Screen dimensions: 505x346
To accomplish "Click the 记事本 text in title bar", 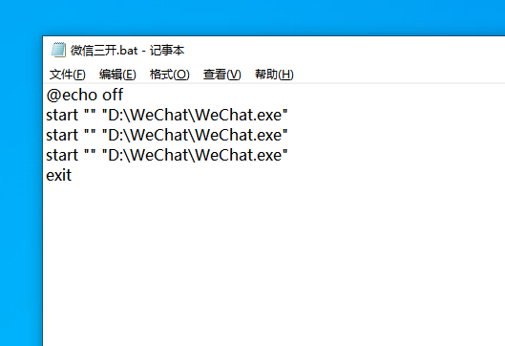I will point(167,51).
